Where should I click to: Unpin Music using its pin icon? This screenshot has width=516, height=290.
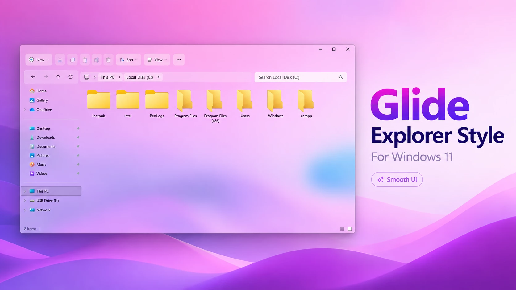[78, 165]
